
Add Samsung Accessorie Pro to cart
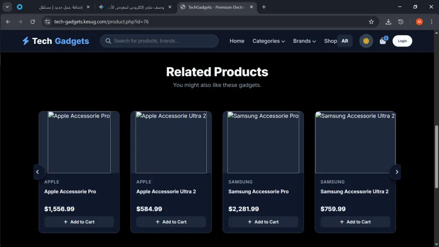[x=263, y=222]
